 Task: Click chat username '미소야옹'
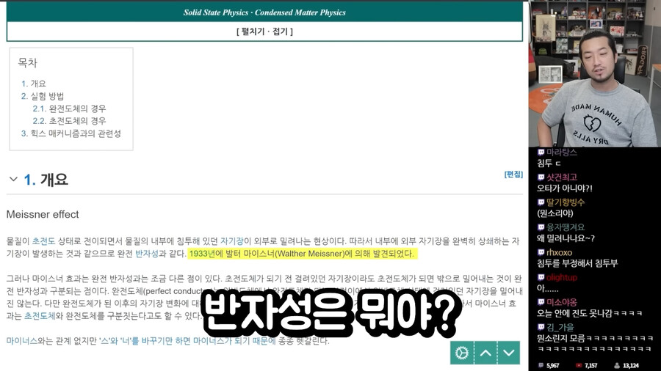pos(562,302)
